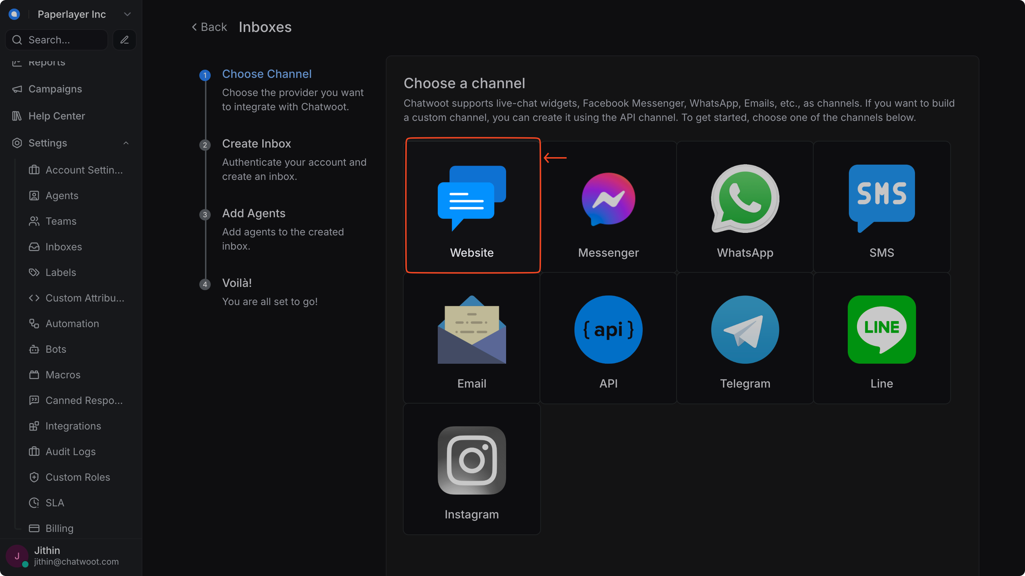The height and width of the screenshot is (576, 1025).
Task: Click the Add Agents step title
Action: [x=253, y=213]
